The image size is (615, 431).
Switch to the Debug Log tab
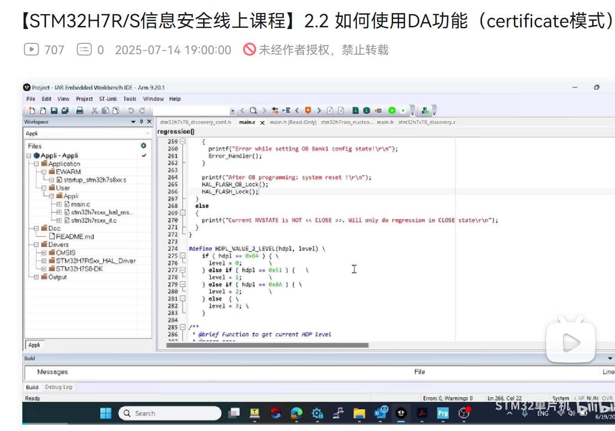coord(59,387)
